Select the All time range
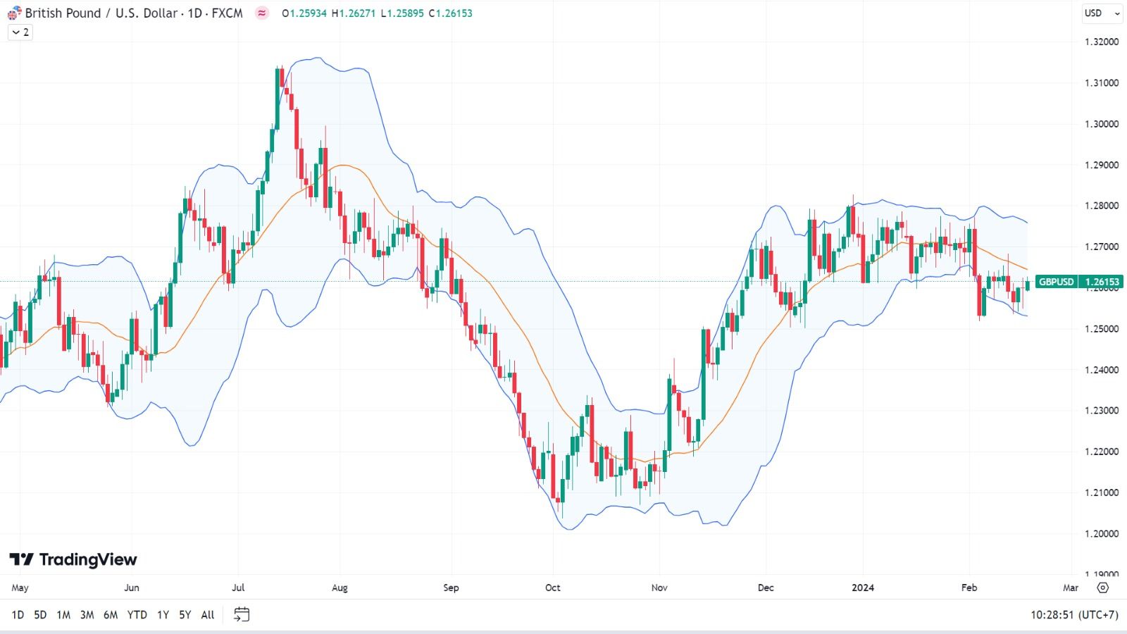The image size is (1127, 634). tap(208, 615)
